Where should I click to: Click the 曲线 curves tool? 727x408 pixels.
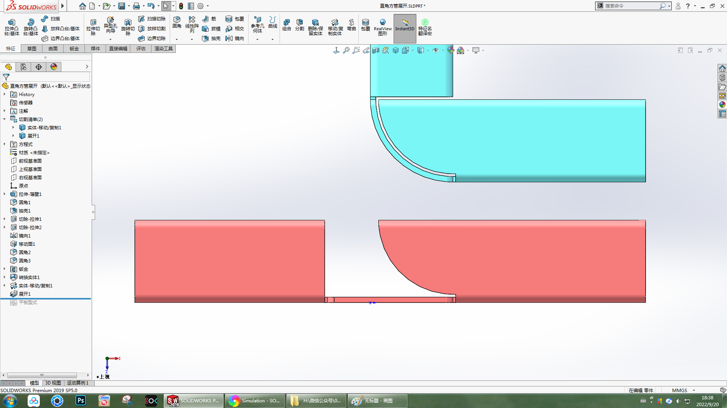pyautogui.click(x=272, y=23)
